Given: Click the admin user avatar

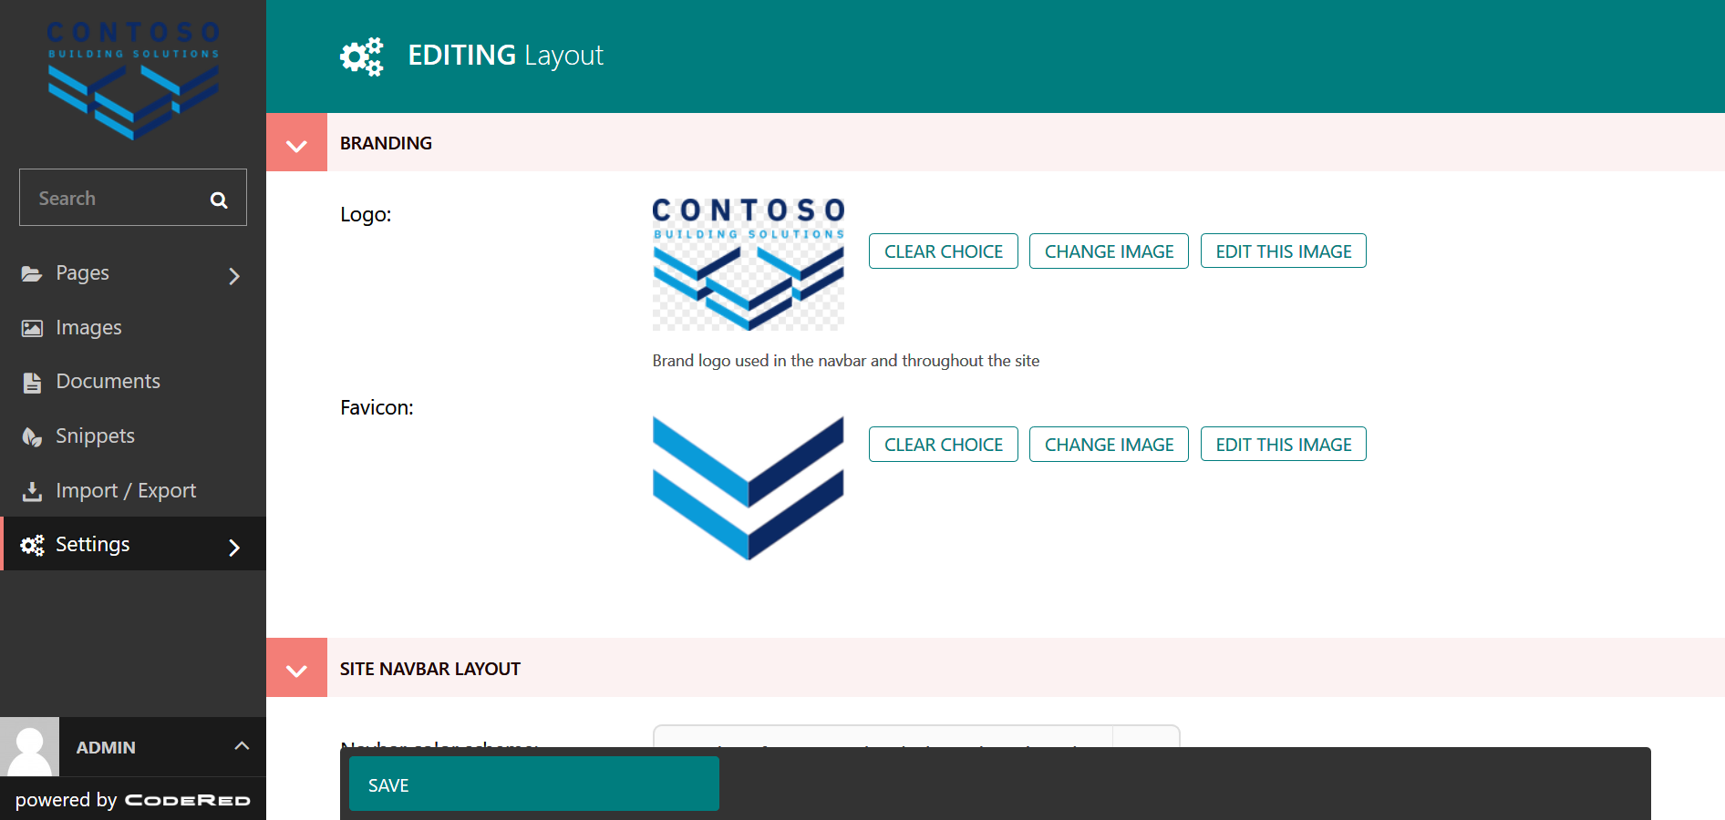Looking at the screenshot, I should pyautogui.click(x=29, y=747).
